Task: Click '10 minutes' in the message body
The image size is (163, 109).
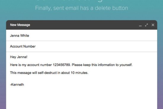Action: pos(79,73)
